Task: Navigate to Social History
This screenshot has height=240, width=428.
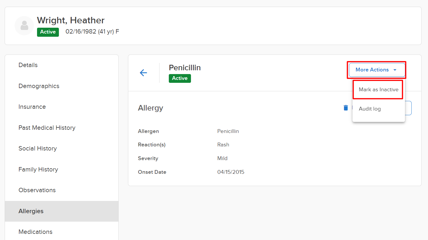Action: click(38, 148)
